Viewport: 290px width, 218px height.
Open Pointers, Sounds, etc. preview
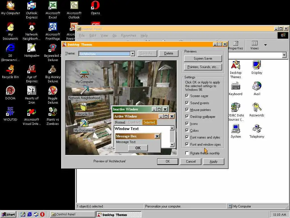(x=203, y=67)
